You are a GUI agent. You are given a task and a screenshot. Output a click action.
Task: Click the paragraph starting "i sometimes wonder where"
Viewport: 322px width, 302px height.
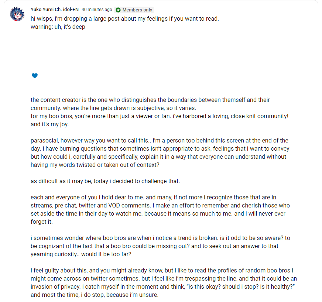click(160, 246)
